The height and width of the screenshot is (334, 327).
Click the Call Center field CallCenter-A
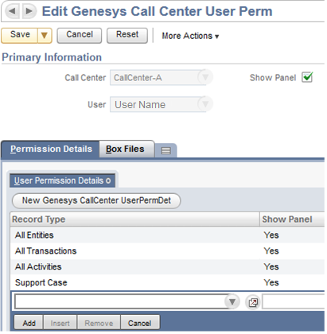point(158,77)
